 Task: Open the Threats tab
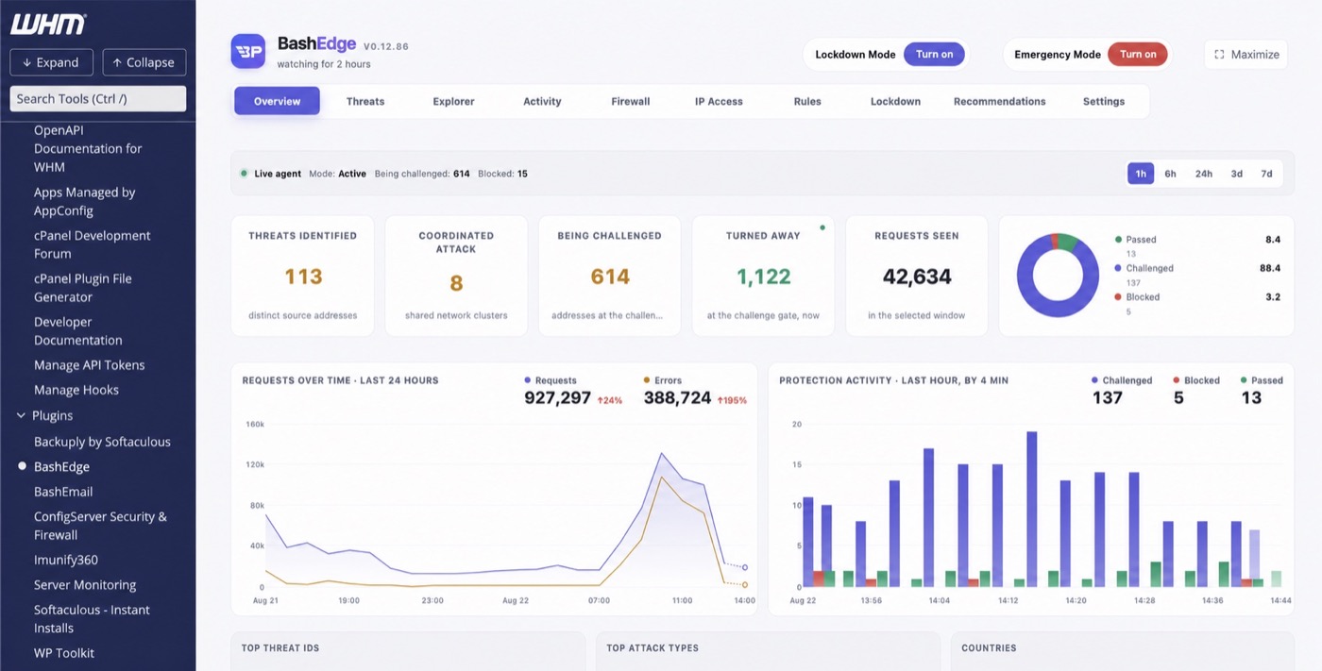tap(365, 101)
